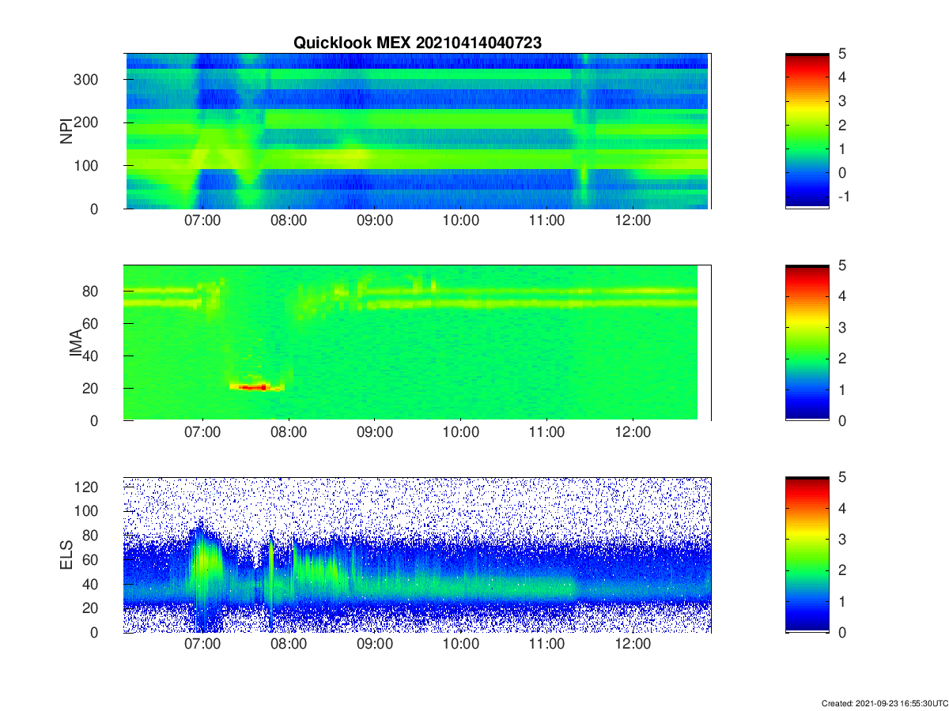Click the 08:00 tick under ELS plot
949x711 pixels.
click(x=289, y=645)
